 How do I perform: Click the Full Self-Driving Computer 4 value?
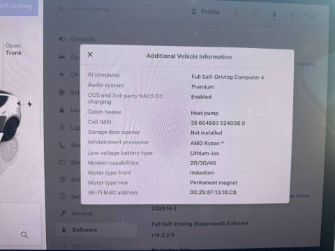pyautogui.click(x=228, y=77)
